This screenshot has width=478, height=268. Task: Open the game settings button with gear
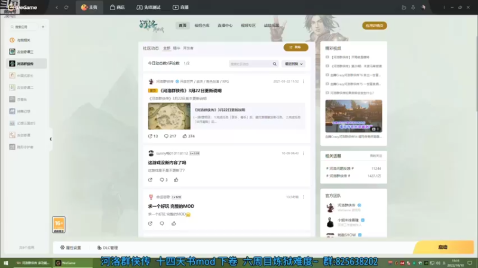[x=71, y=248]
